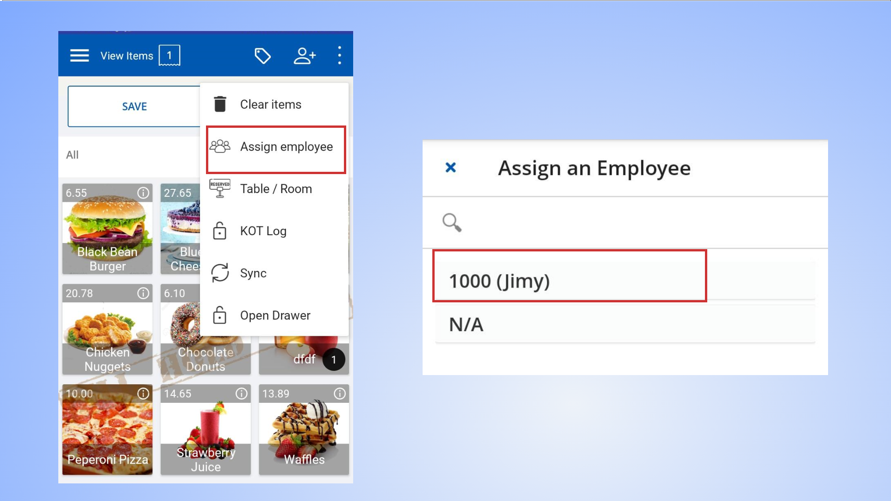Click the price tag discount icon
This screenshot has height=501, width=891.
(x=262, y=56)
